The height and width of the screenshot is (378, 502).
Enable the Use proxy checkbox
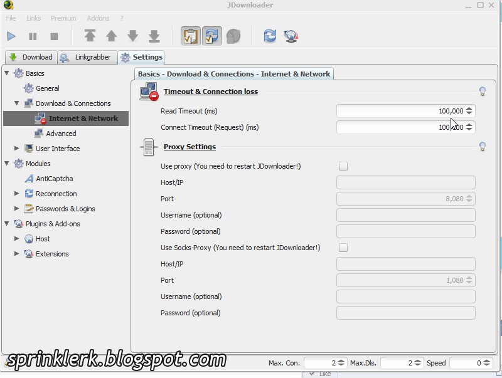coord(343,166)
